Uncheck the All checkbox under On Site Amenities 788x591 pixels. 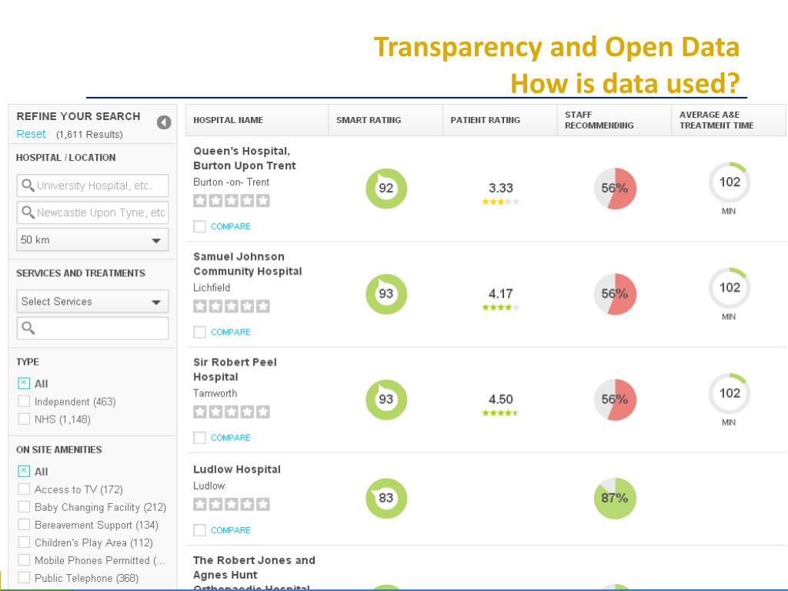(24, 472)
